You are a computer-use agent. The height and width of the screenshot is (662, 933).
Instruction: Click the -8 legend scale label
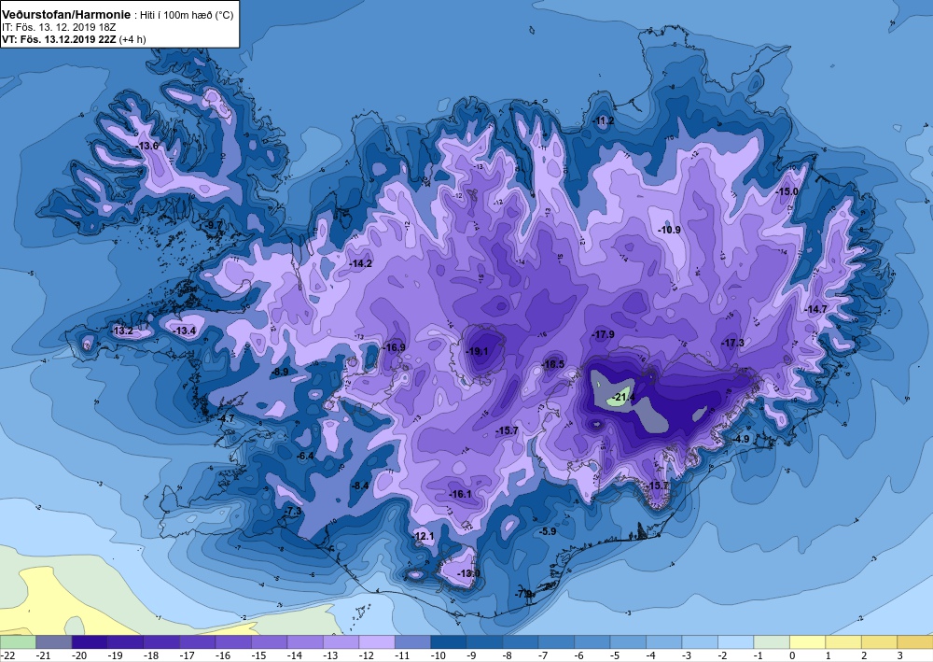tap(507, 655)
